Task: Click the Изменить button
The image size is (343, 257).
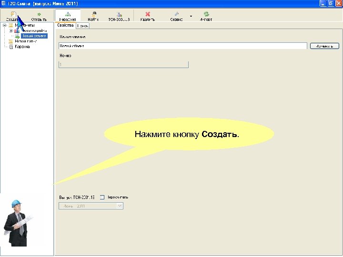Action: 324,46
